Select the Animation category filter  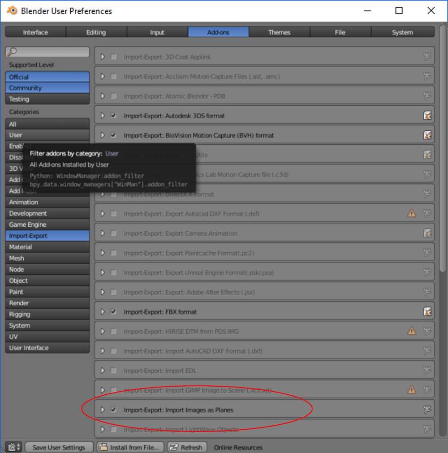[47, 202]
